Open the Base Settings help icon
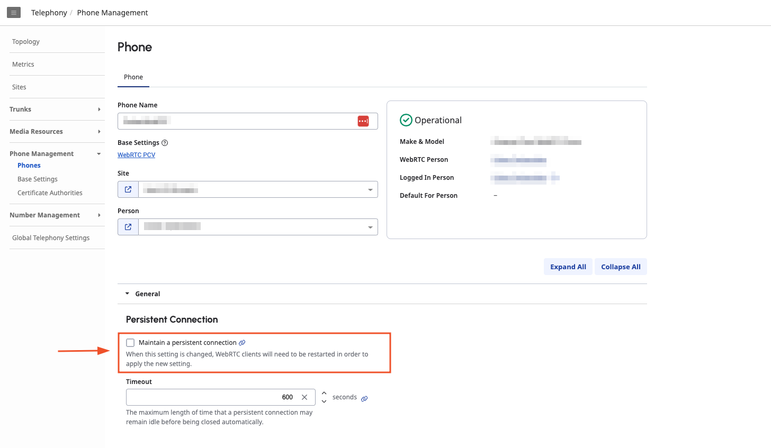771x448 pixels. (x=165, y=143)
